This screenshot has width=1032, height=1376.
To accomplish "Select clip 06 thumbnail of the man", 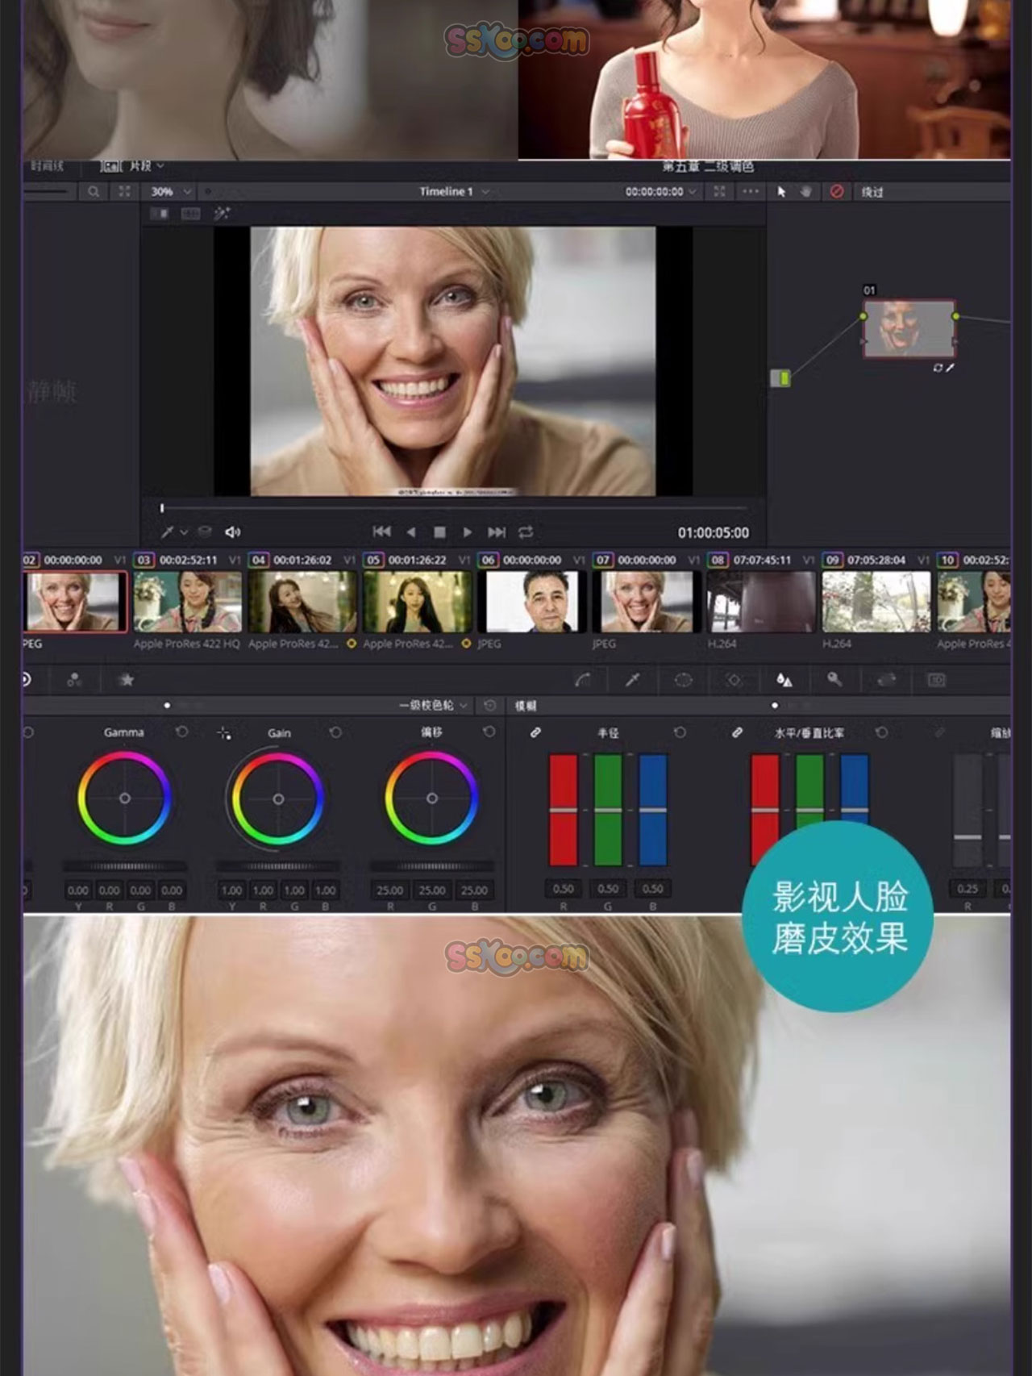I will [532, 602].
